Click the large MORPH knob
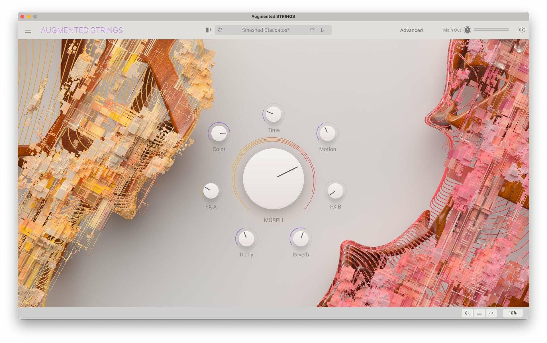 coord(273,179)
